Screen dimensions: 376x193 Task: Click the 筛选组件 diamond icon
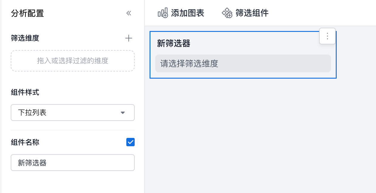coord(227,13)
